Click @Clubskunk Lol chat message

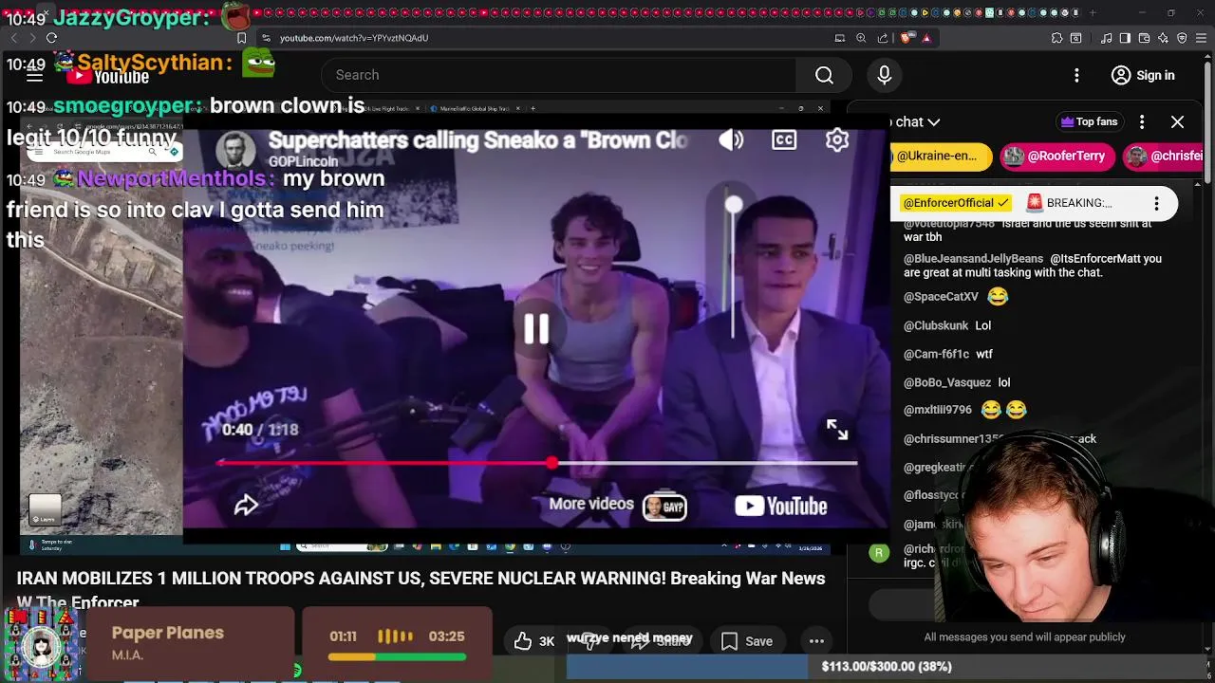pos(947,325)
